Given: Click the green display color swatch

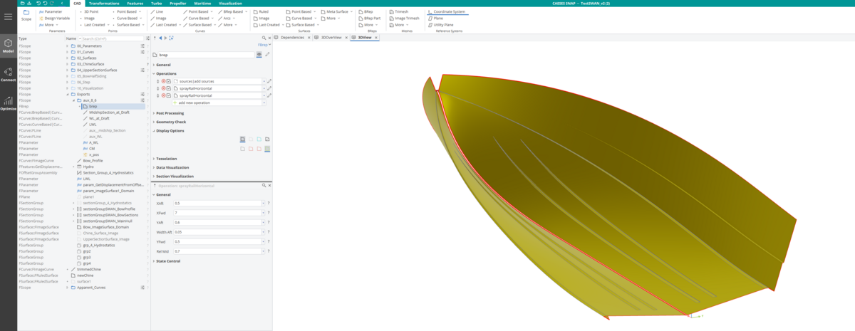Looking at the screenshot, I should 267,149.
